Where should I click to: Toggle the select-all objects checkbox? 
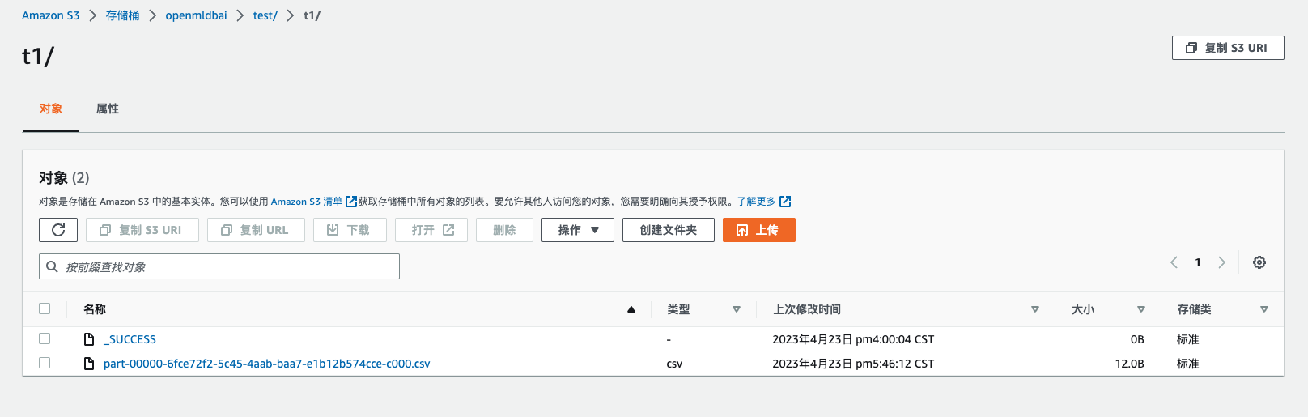click(x=45, y=308)
